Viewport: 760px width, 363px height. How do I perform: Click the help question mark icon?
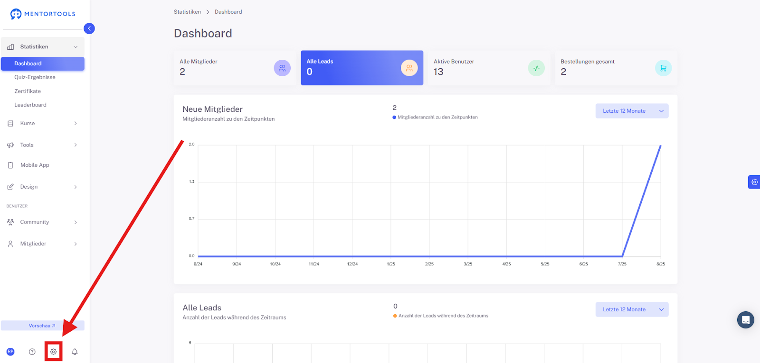pyautogui.click(x=32, y=352)
